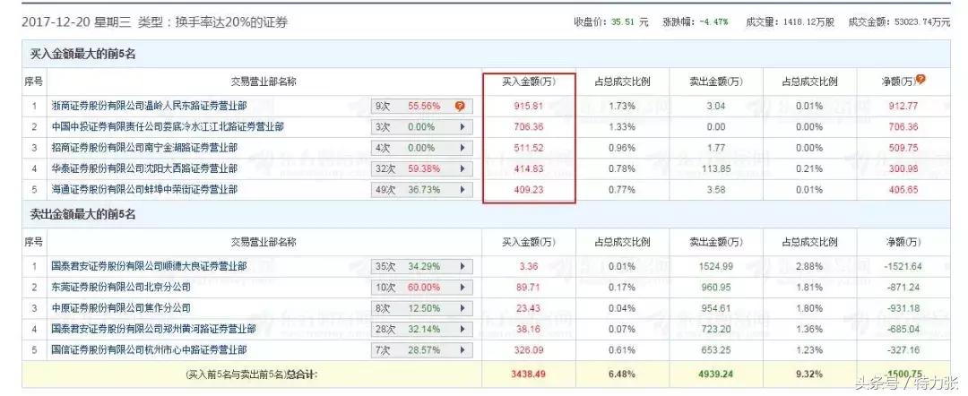Open 浙商证券温岭人民东路证券营业部 link

coord(150,106)
